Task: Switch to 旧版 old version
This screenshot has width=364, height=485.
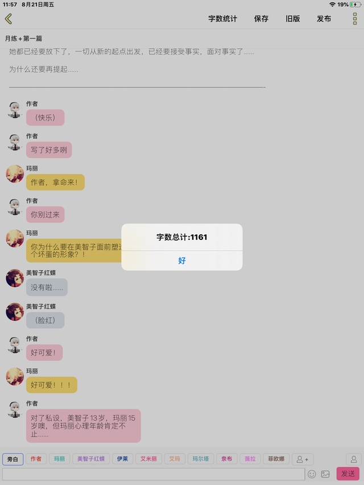Action: [292, 19]
